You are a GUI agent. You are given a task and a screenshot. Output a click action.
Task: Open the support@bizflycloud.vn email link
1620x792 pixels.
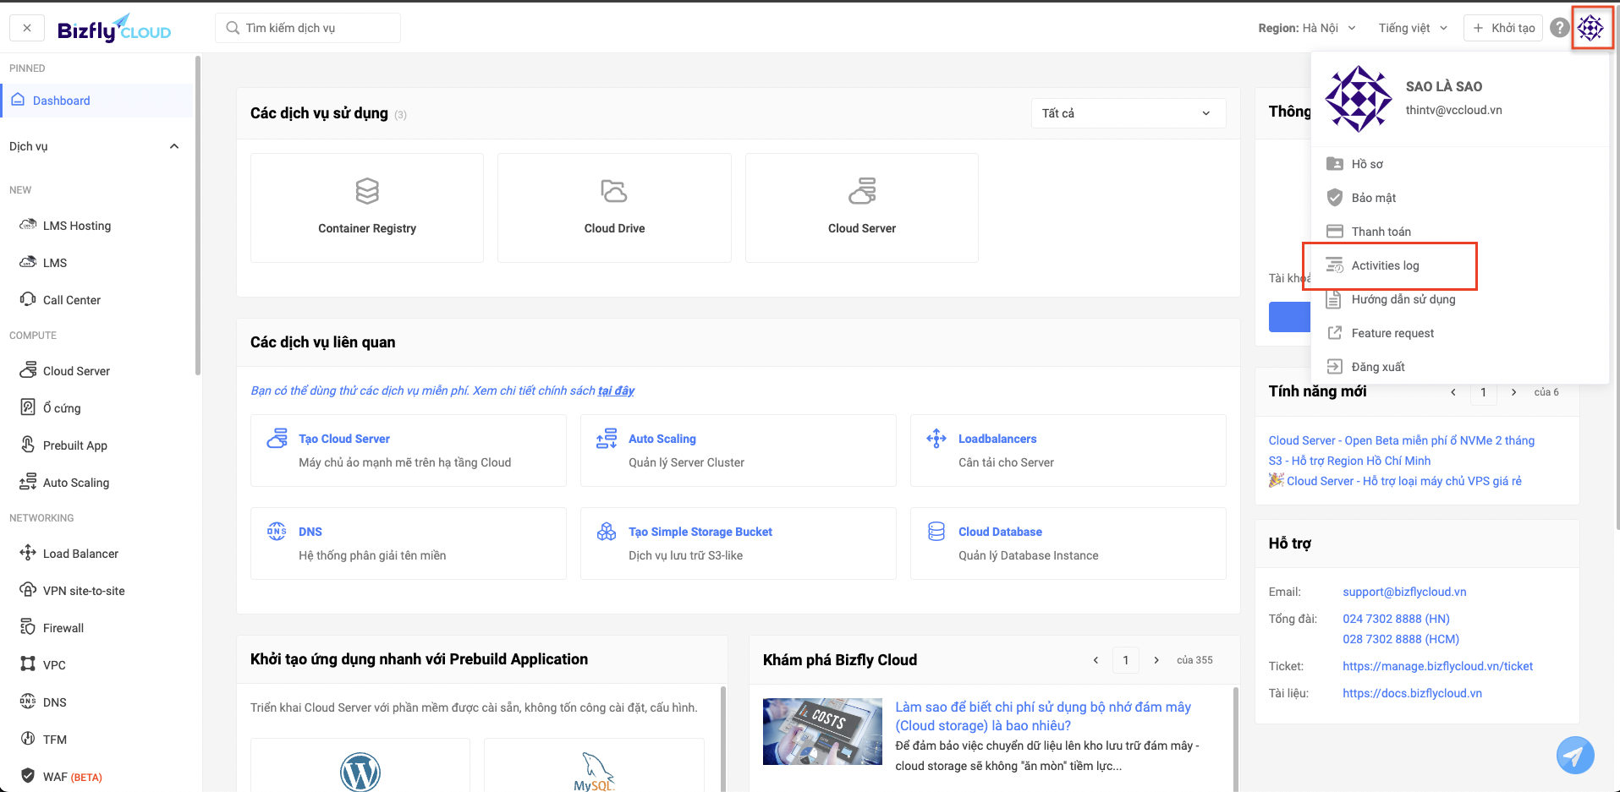(1404, 592)
